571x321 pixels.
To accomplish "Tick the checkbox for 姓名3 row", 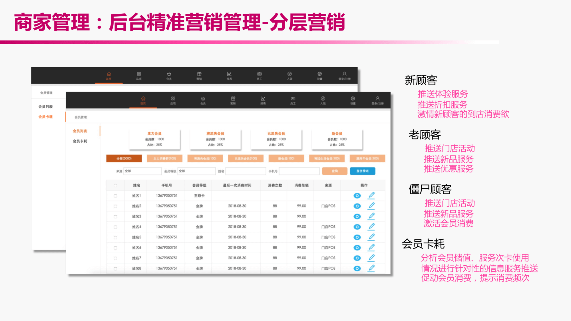I will [x=115, y=217].
